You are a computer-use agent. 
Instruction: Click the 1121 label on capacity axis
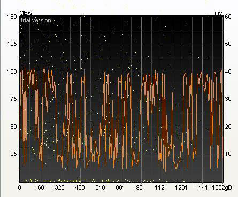161,187
